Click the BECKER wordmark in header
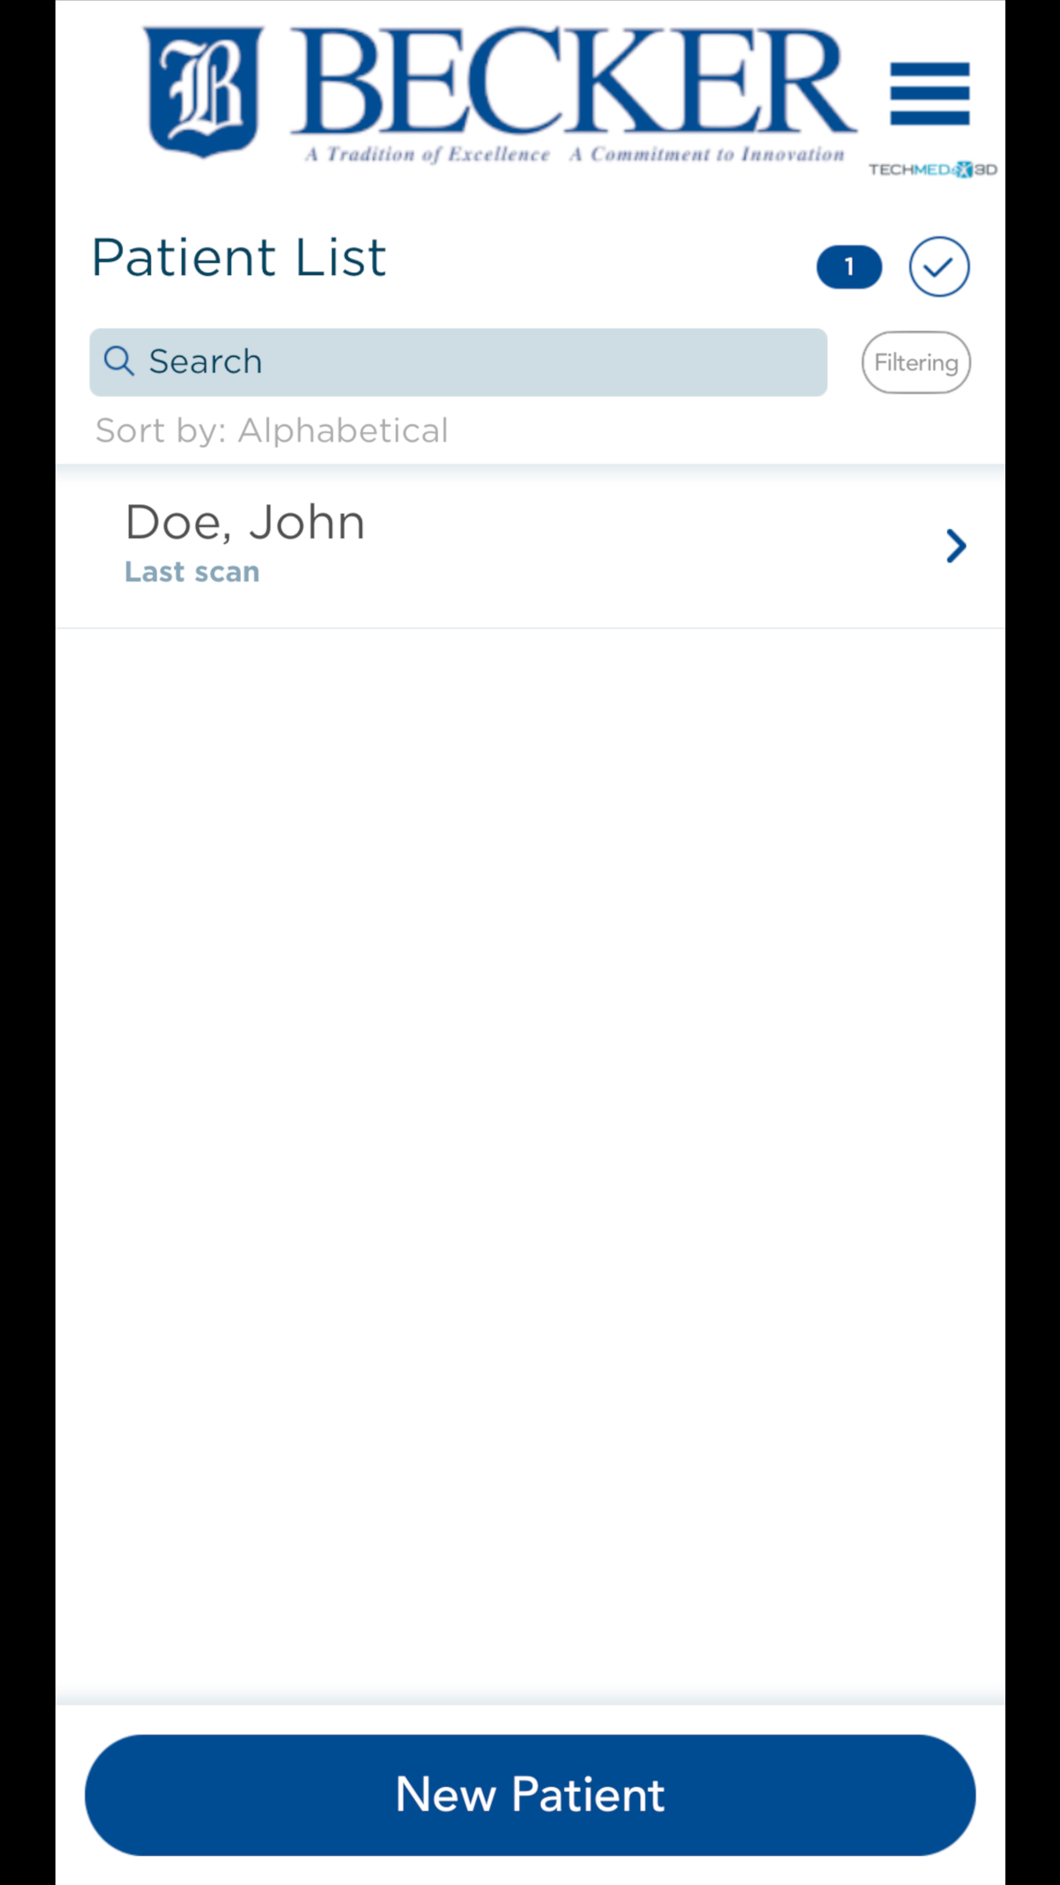This screenshot has height=1885, width=1060. (573, 81)
